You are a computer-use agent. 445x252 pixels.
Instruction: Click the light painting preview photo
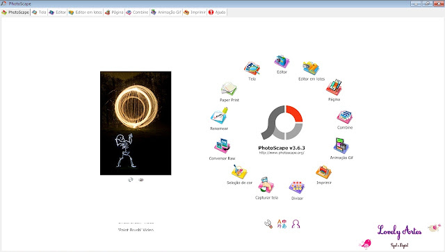pos(136,123)
